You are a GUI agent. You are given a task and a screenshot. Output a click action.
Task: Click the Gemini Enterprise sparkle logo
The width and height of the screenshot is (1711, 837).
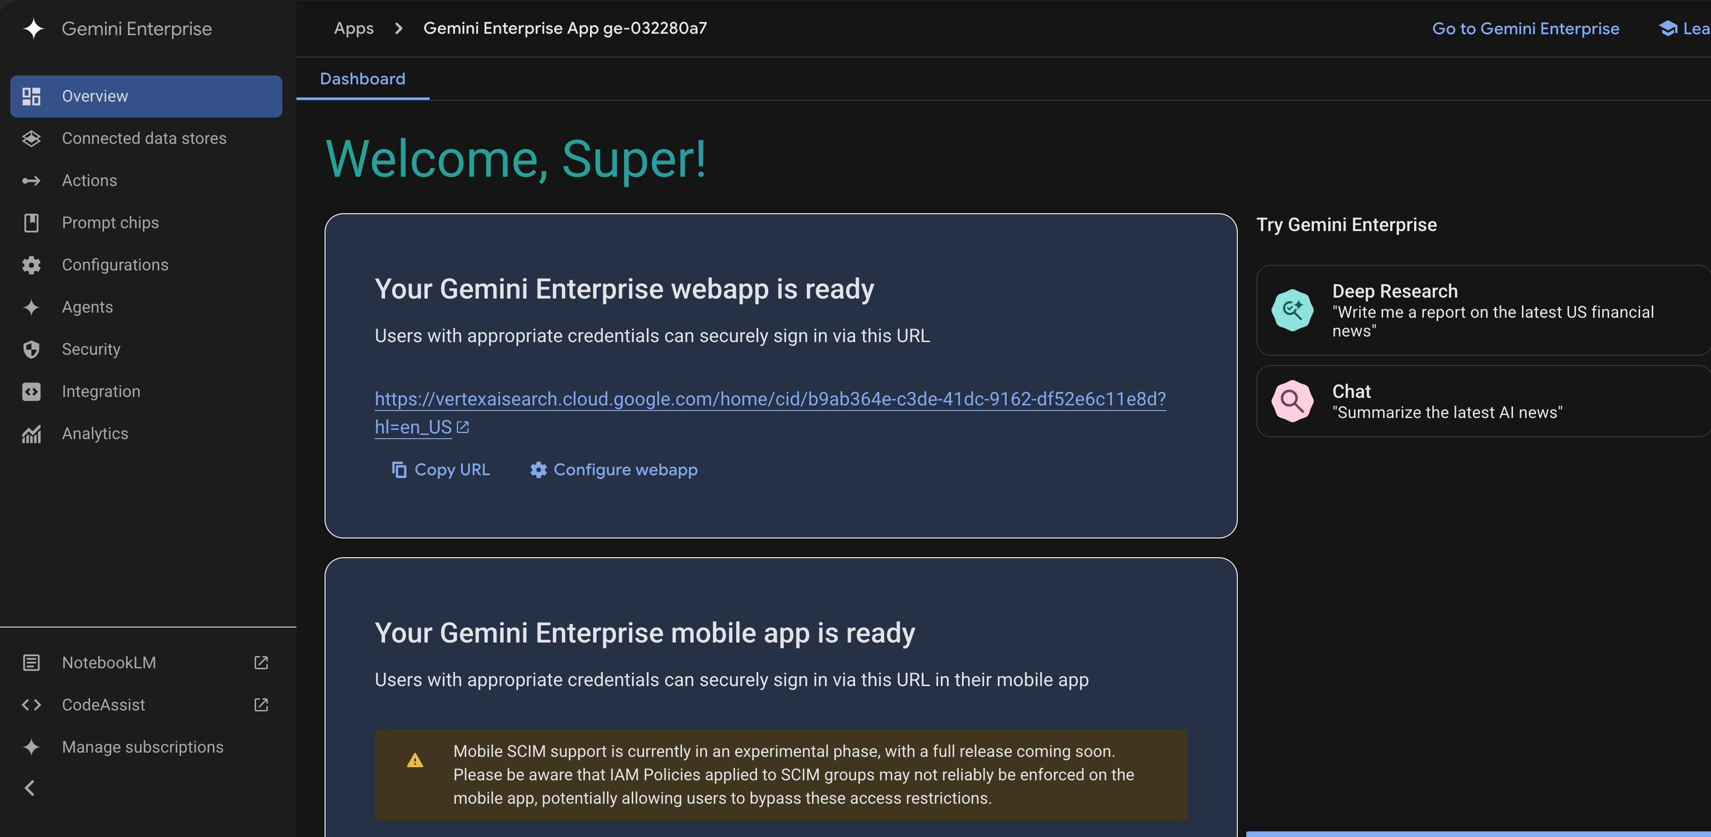pos(33,29)
